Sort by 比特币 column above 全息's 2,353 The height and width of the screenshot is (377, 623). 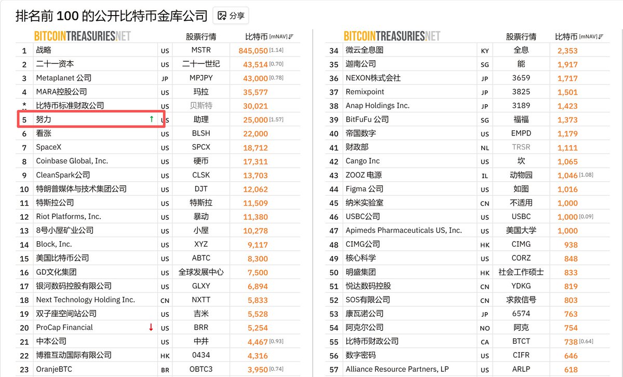579,37
